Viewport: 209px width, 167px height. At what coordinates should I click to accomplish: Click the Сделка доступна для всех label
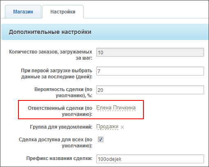55,143
